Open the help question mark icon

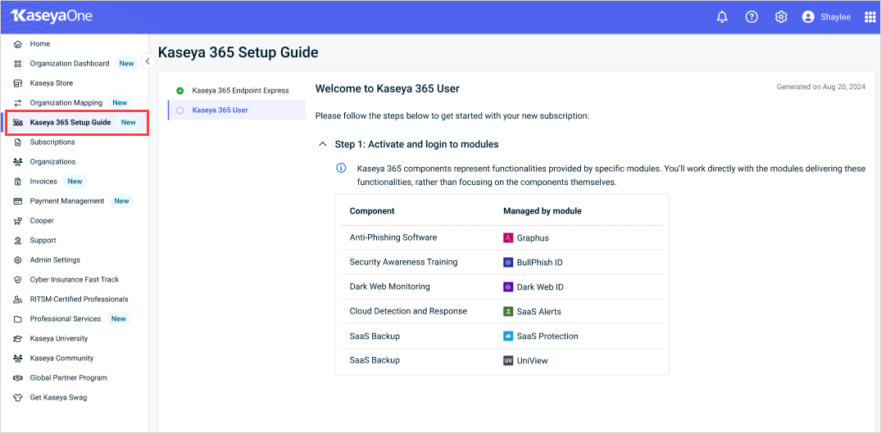(x=752, y=17)
